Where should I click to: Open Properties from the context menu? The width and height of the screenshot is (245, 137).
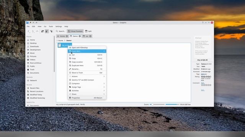point(87,98)
